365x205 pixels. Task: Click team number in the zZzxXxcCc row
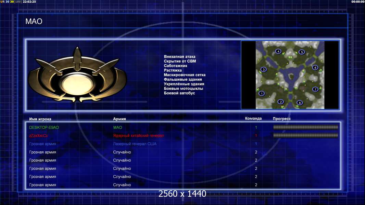[x=256, y=136]
